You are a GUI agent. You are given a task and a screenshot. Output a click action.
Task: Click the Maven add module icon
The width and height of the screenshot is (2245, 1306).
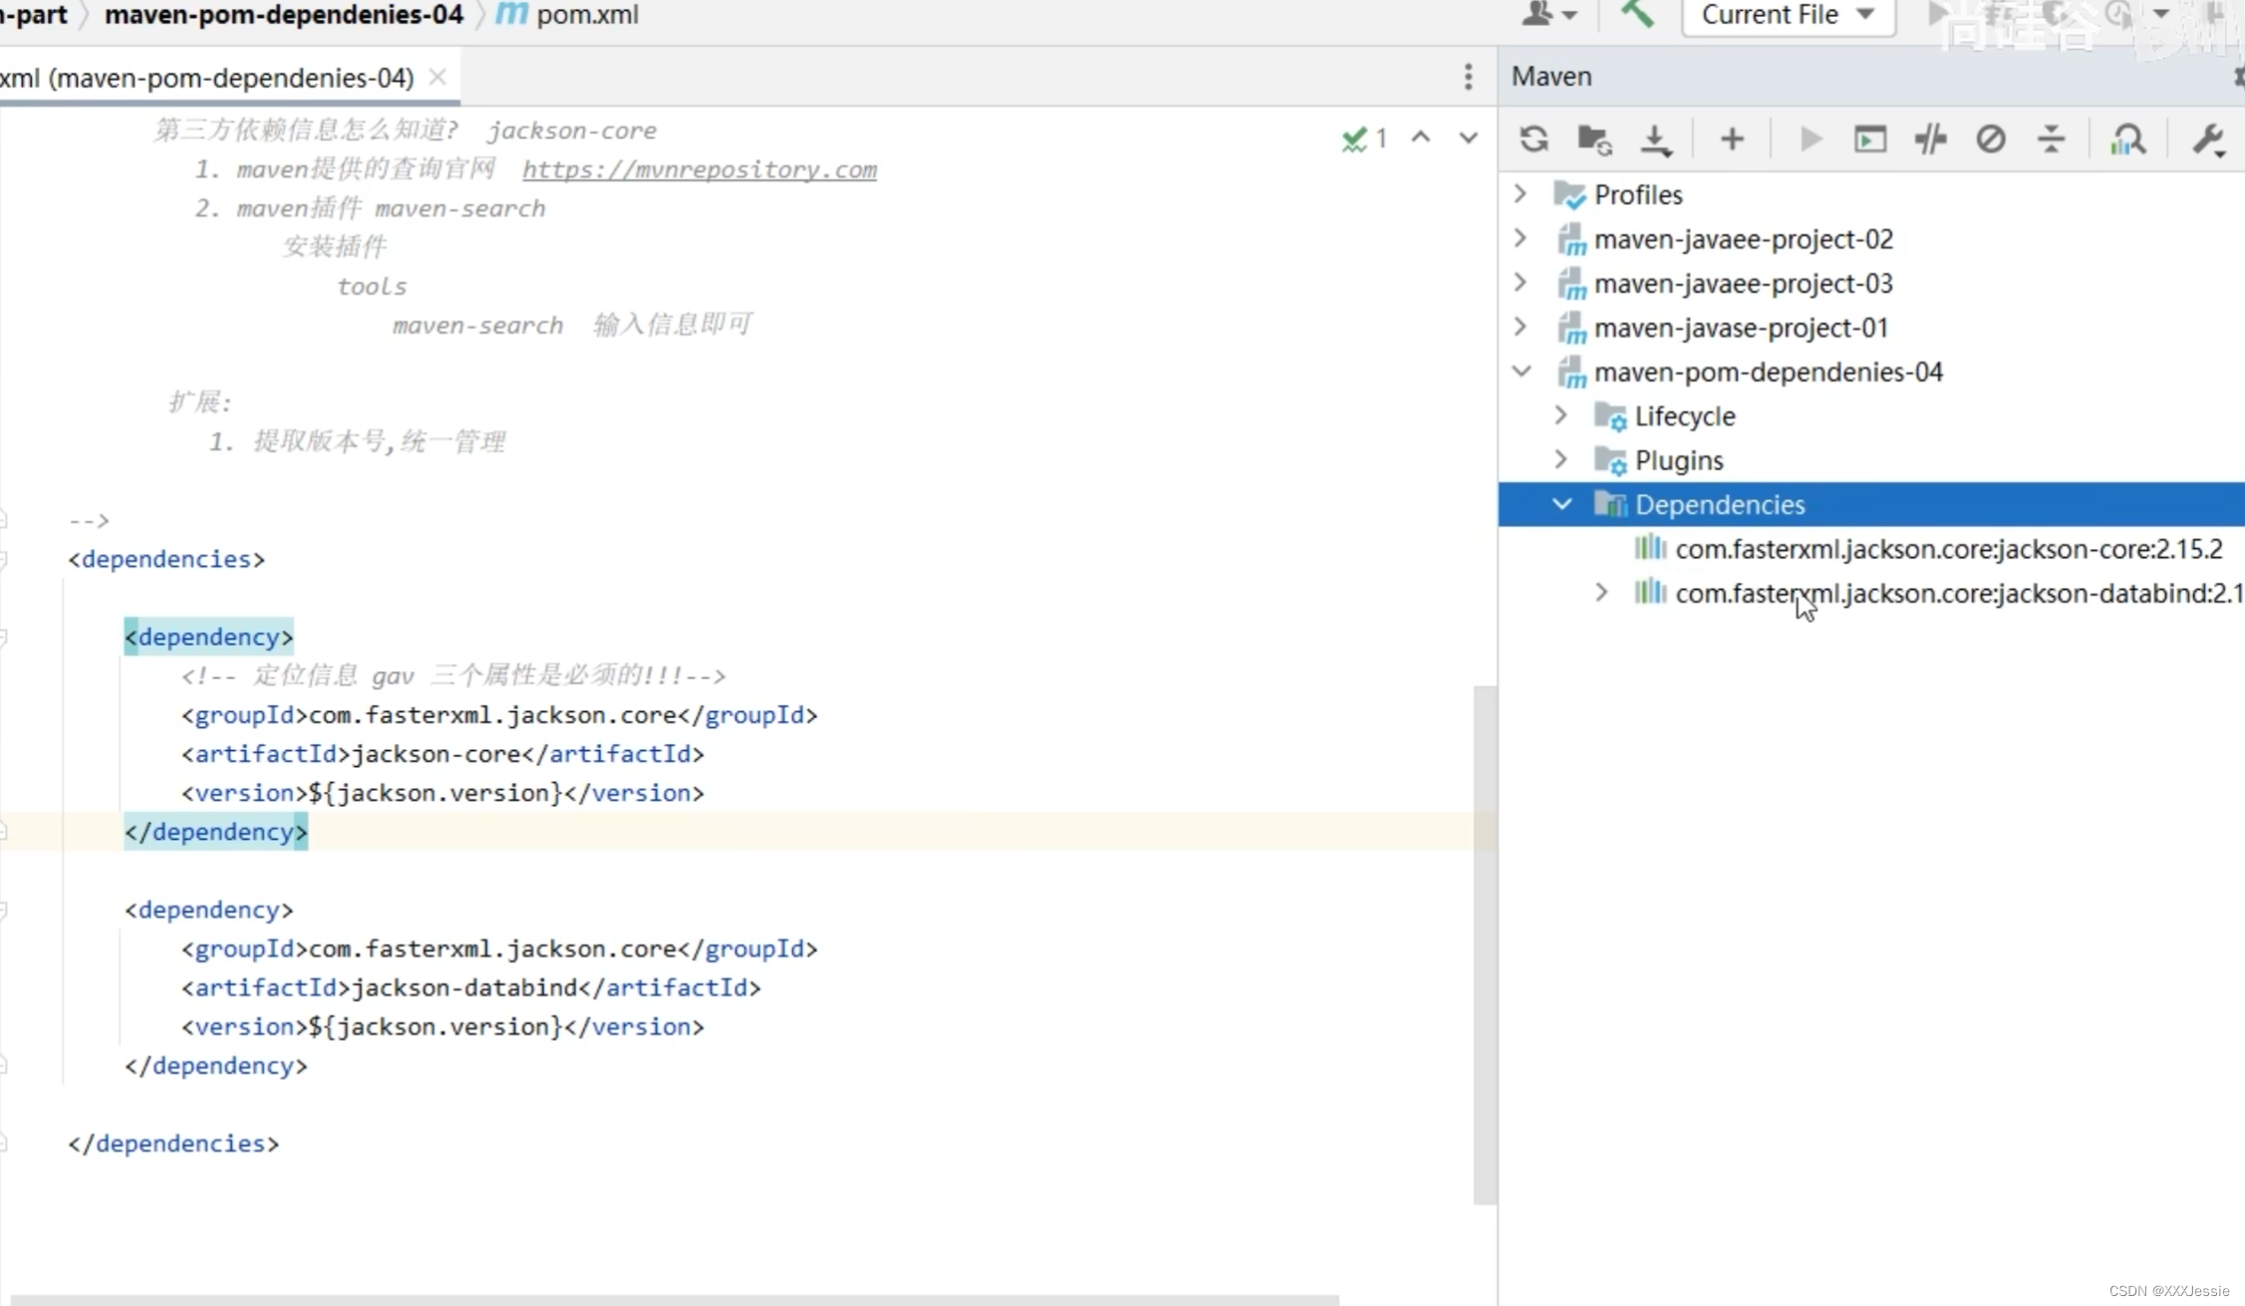[1731, 141]
